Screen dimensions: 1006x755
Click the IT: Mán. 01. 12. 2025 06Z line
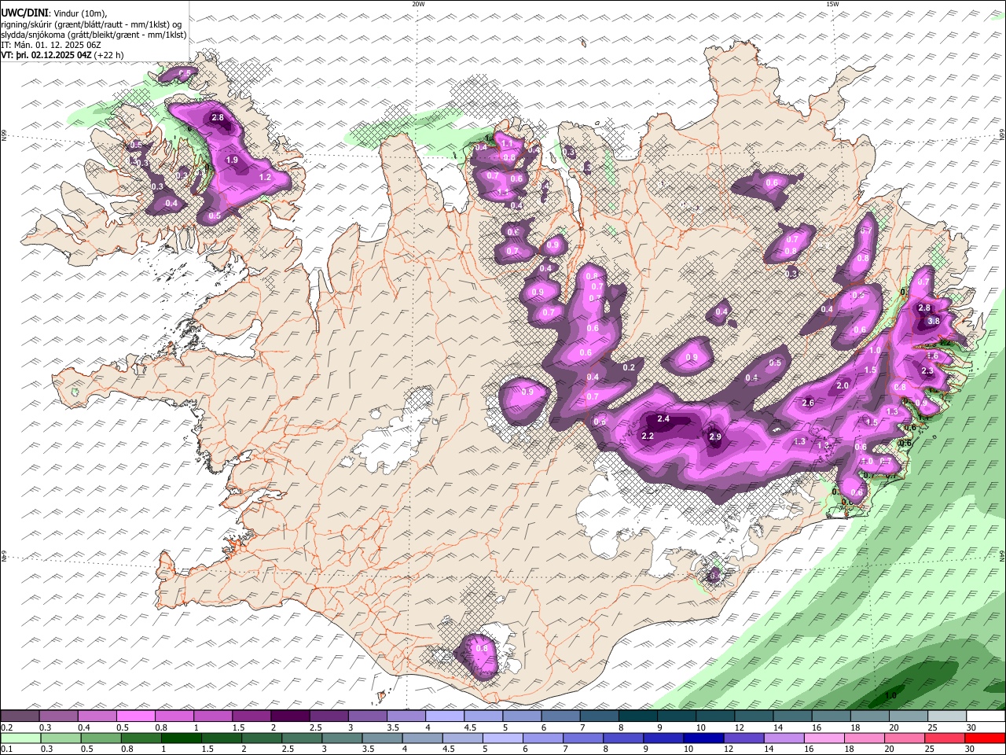[x=51, y=45]
